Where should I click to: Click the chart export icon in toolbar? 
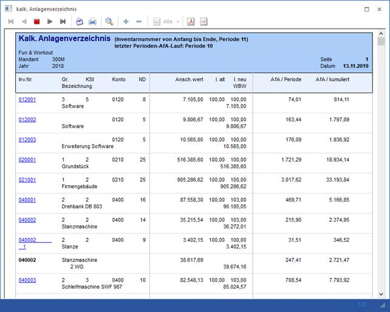(204, 22)
